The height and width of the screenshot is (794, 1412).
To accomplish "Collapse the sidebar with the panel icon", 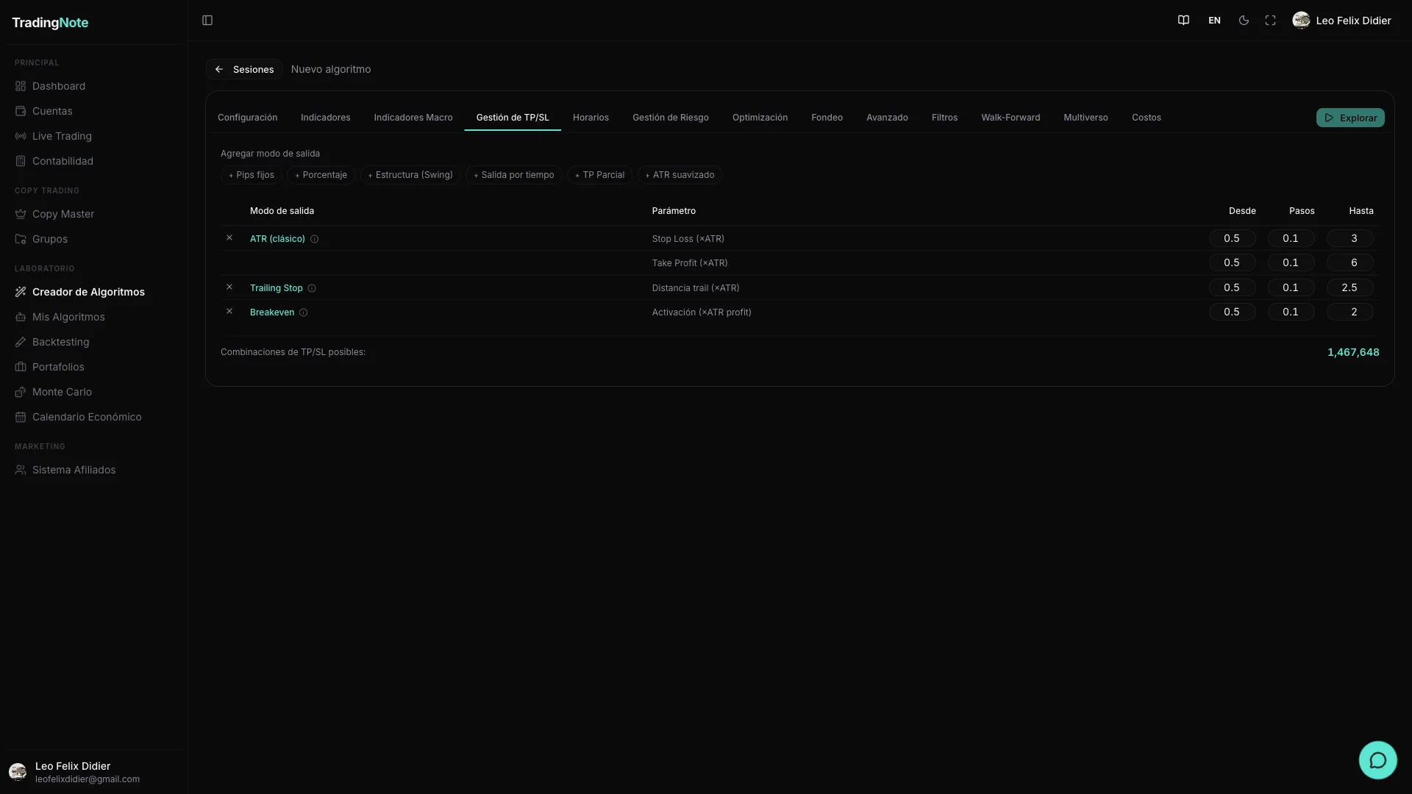I will click(x=207, y=21).
